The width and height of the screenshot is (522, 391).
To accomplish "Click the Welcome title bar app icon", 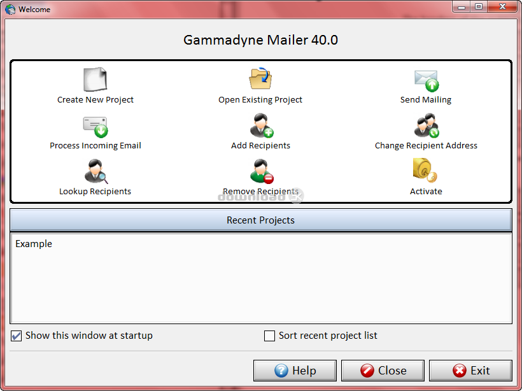I will tap(10, 10).
